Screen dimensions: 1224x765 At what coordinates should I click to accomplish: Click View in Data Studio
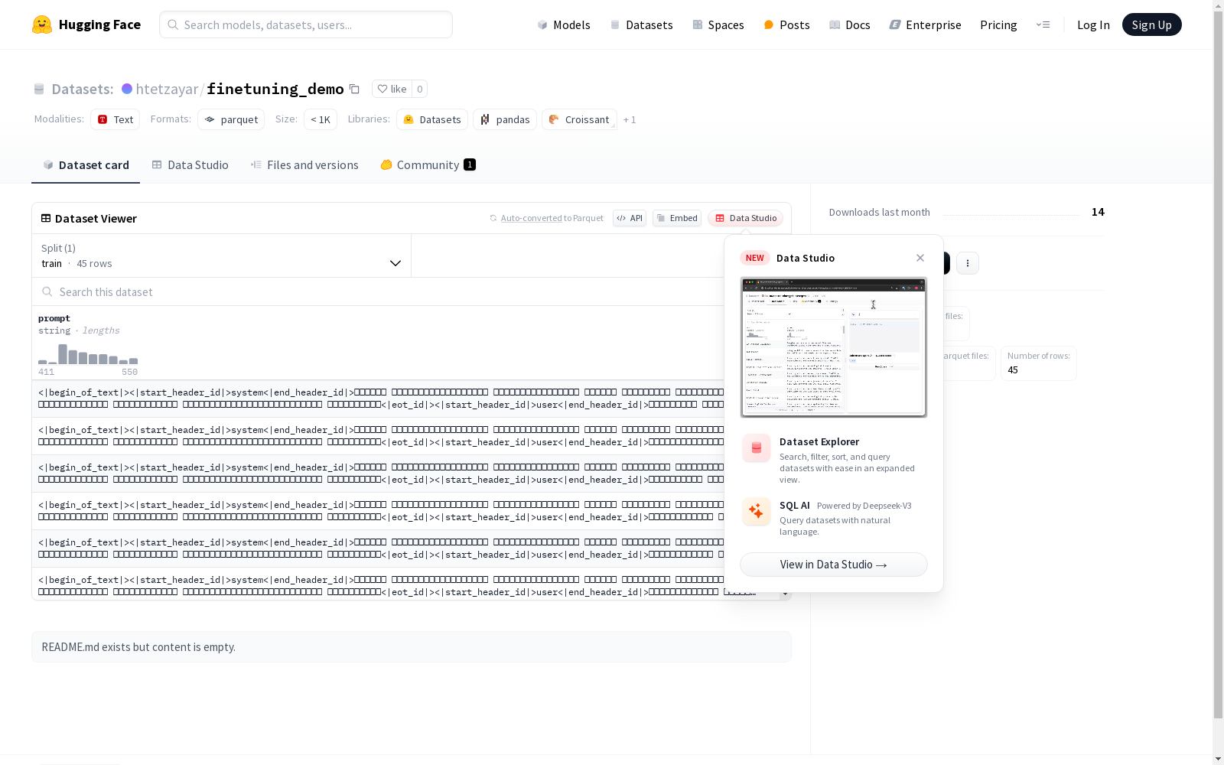(x=834, y=565)
